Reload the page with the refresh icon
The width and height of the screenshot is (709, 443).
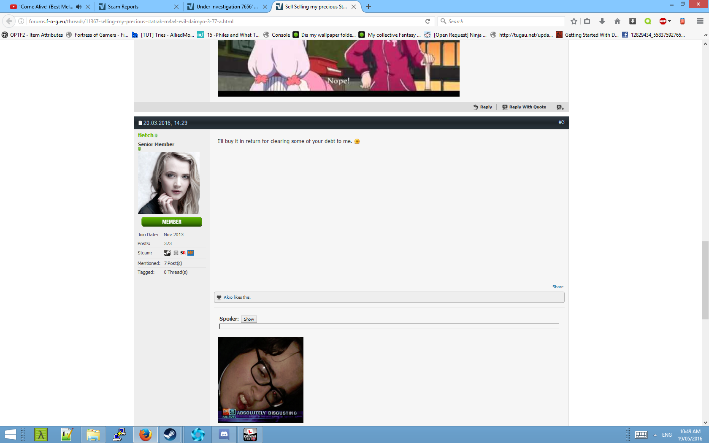point(428,21)
